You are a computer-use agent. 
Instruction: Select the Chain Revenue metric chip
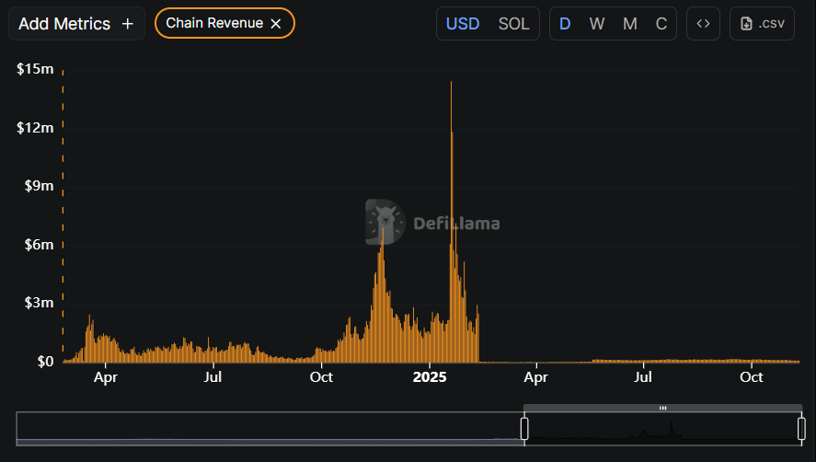coord(224,23)
